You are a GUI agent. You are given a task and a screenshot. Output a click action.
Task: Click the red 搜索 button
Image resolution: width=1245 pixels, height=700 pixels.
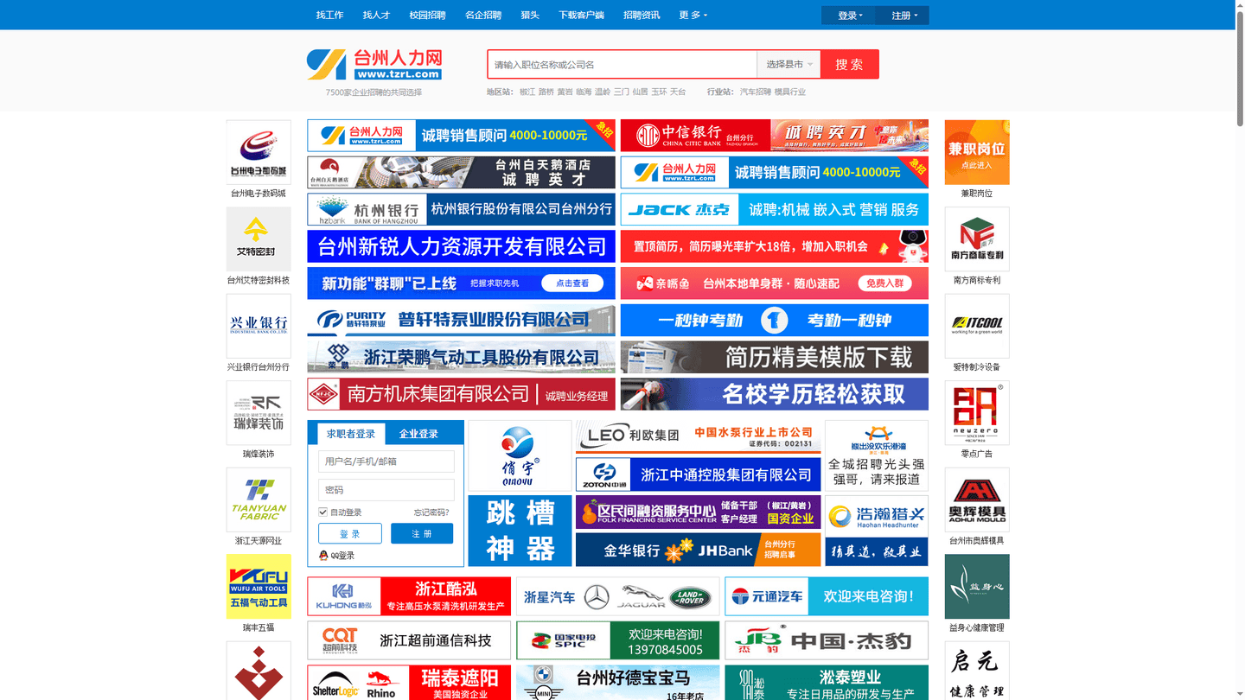coord(850,64)
